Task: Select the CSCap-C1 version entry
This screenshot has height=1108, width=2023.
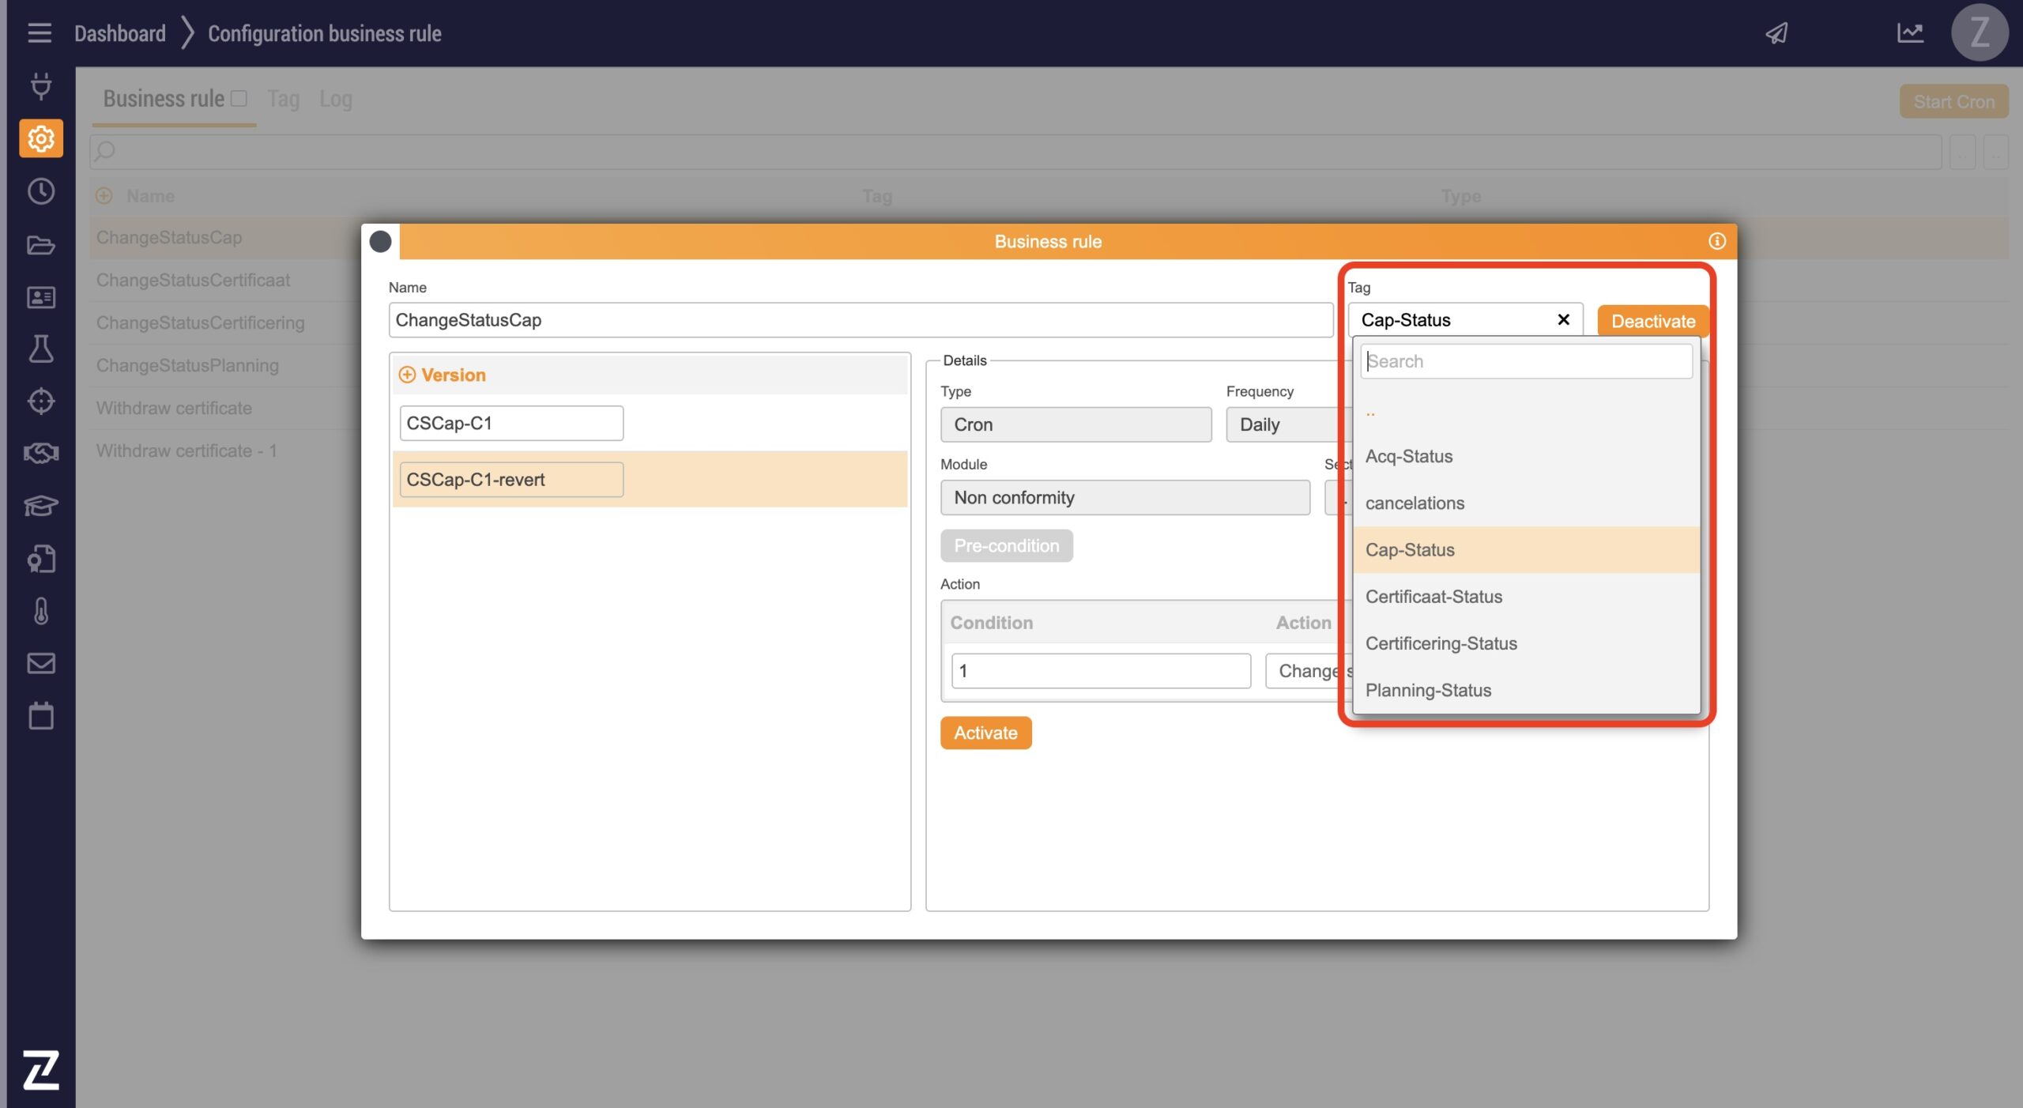Action: pyautogui.click(x=510, y=423)
